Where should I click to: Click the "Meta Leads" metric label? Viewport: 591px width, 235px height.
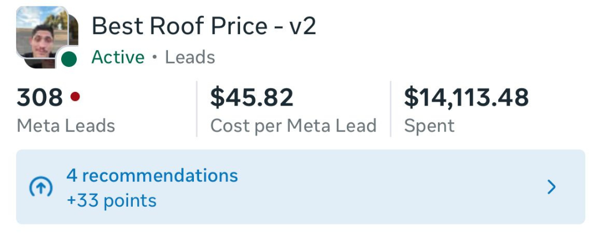click(x=66, y=125)
